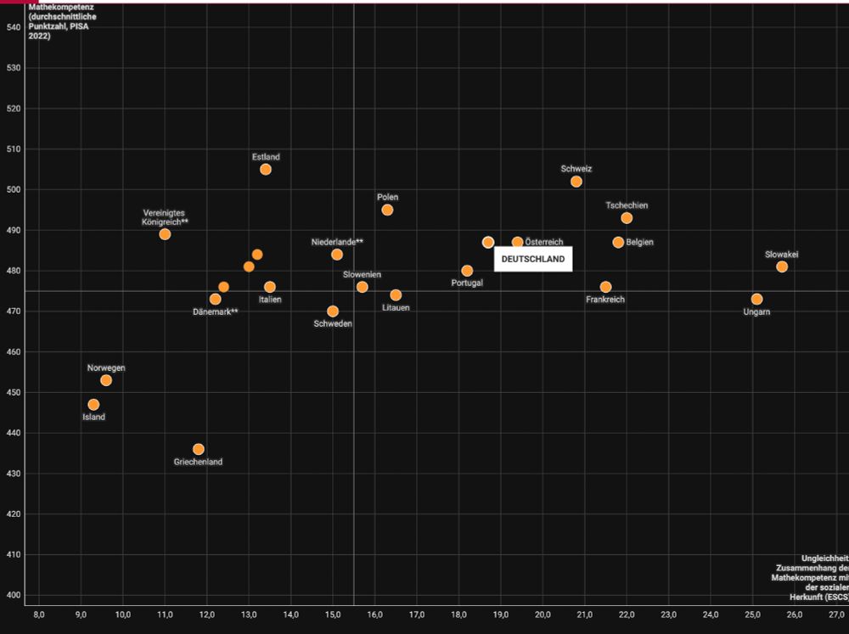The height and width of the screenshot is (634, 849).
Task: Click the 8,0 x-axis tick label
Action: (x=39, y=615)
